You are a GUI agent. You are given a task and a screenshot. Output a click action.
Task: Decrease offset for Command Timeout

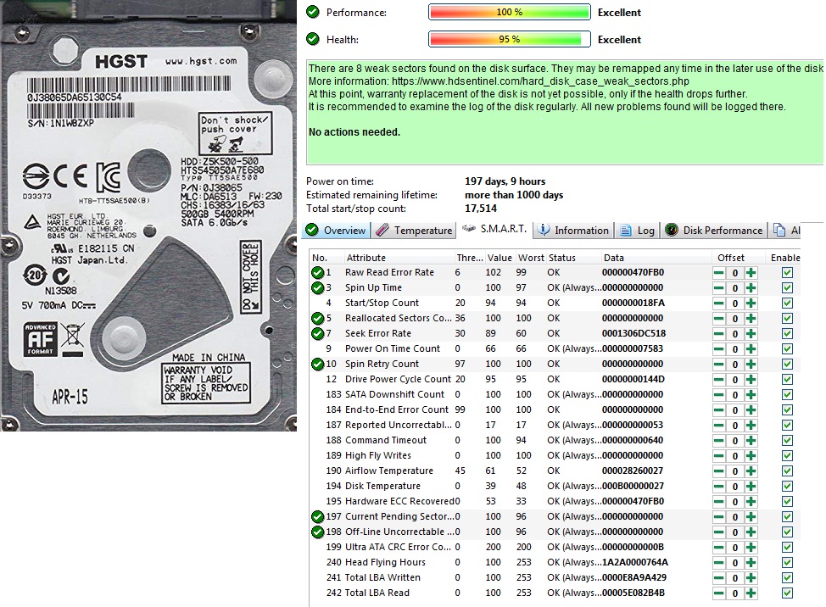point(718,441)
